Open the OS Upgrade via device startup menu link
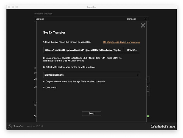 point(121,42)
